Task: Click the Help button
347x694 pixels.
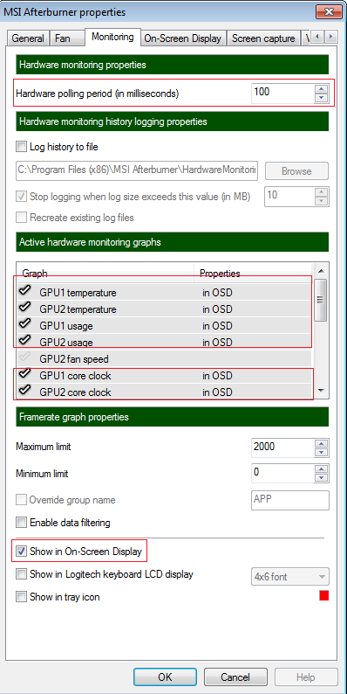Action: 306,677
